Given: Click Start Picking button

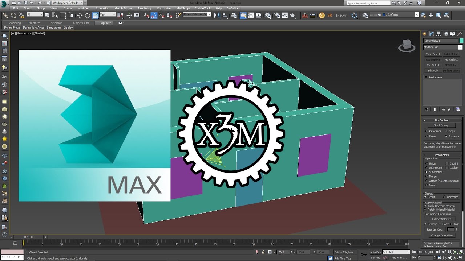Looking at the screenshot, I should coord(441,125).
